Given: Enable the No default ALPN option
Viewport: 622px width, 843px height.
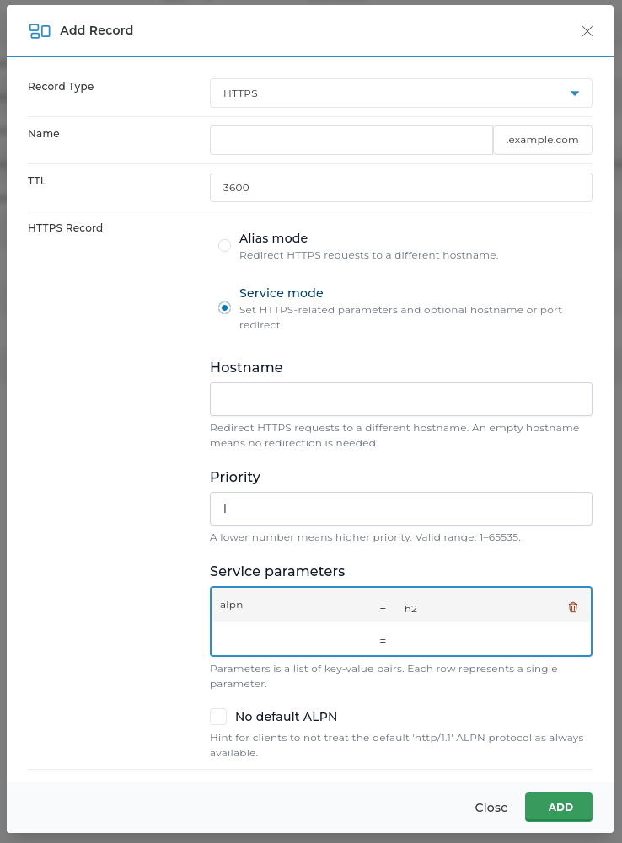Looking at the screenshot, I should [218, 716].
